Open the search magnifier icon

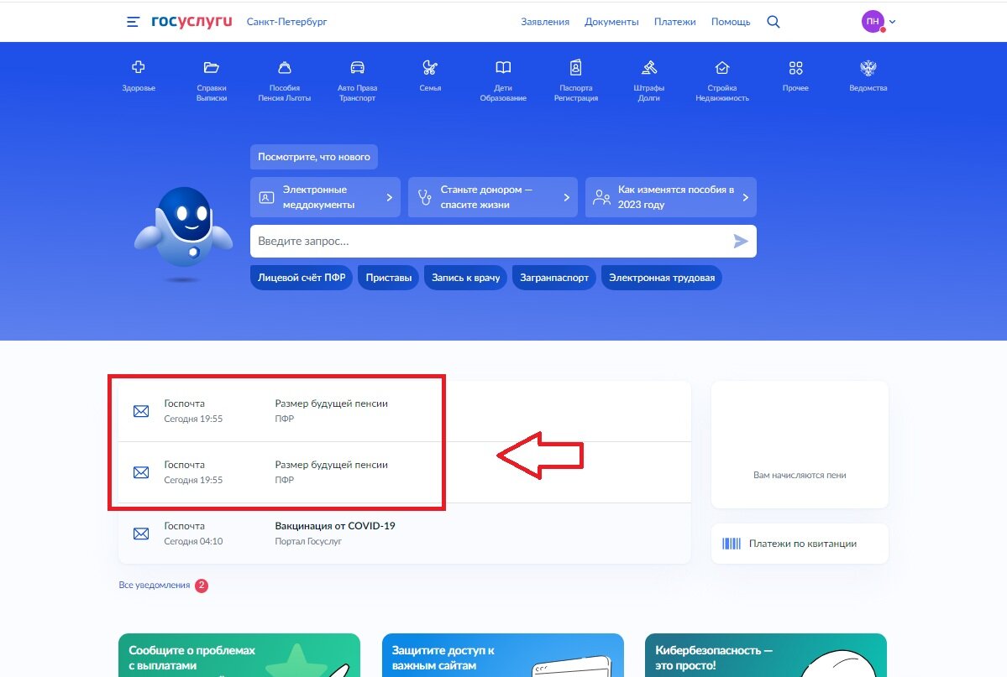773,22
